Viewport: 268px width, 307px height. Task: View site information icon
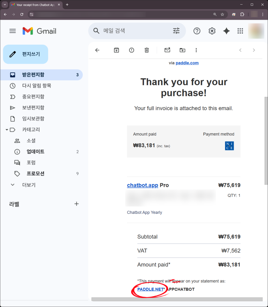click(31, 14)
